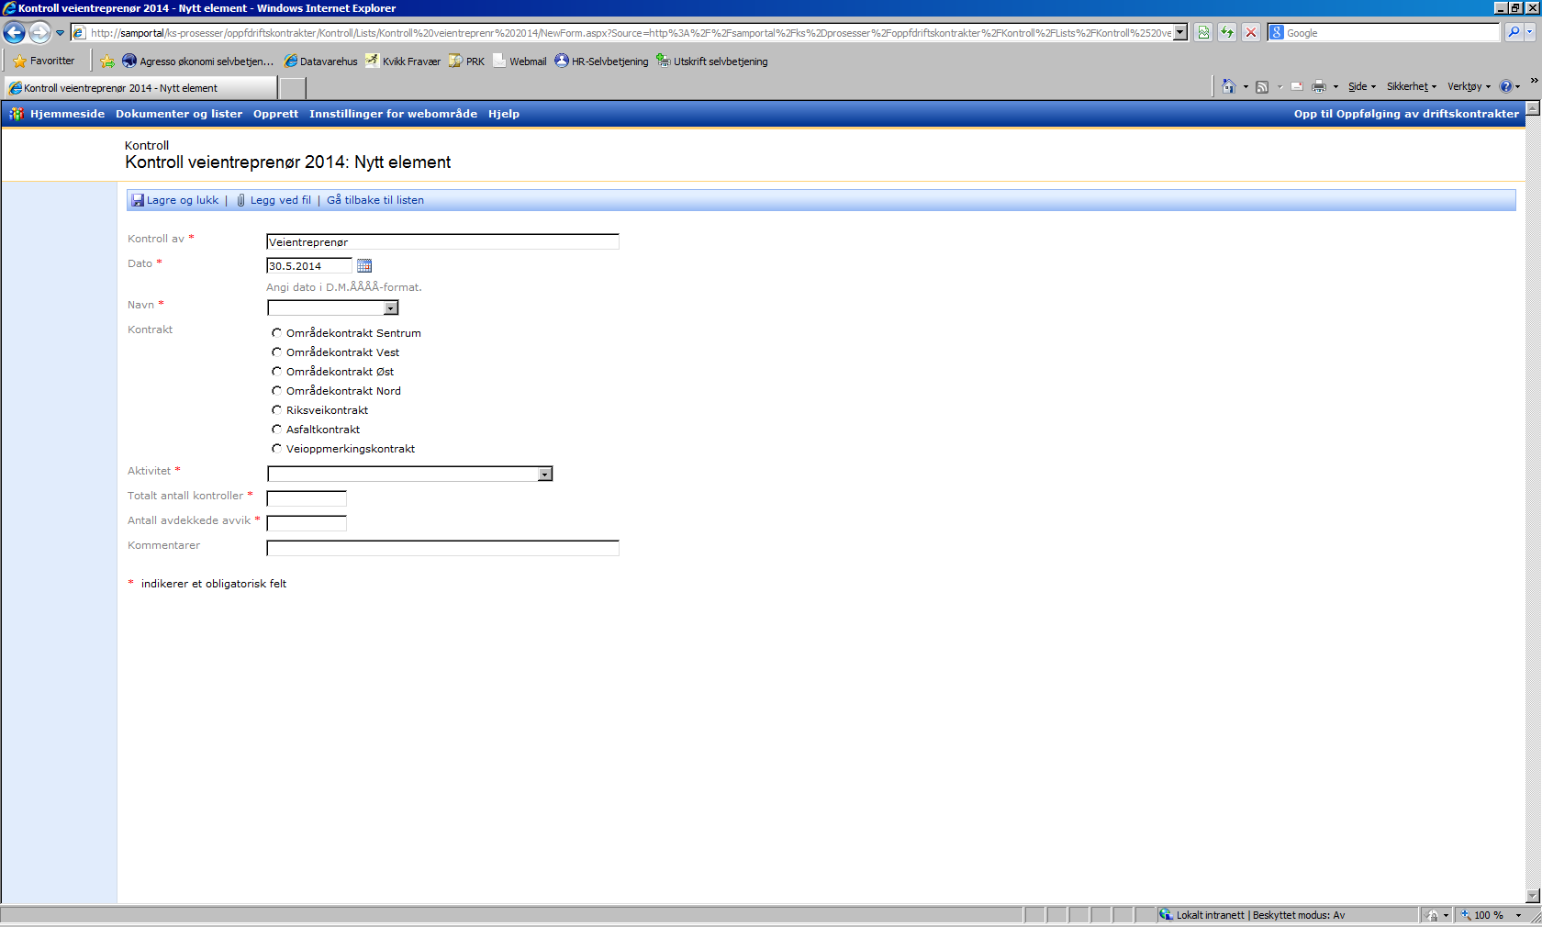This screenshot has height=927, width=1542.
Task: Open the Sikkerhet menu dropdown
Action: coord(1412,86)
